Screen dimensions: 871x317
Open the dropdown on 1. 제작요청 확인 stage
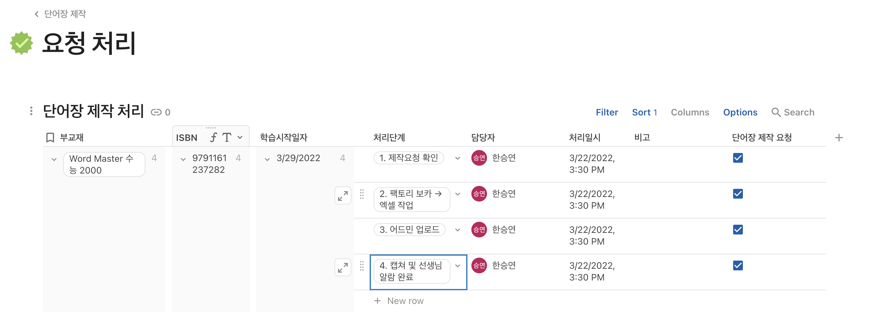click(x=458, y=158)
